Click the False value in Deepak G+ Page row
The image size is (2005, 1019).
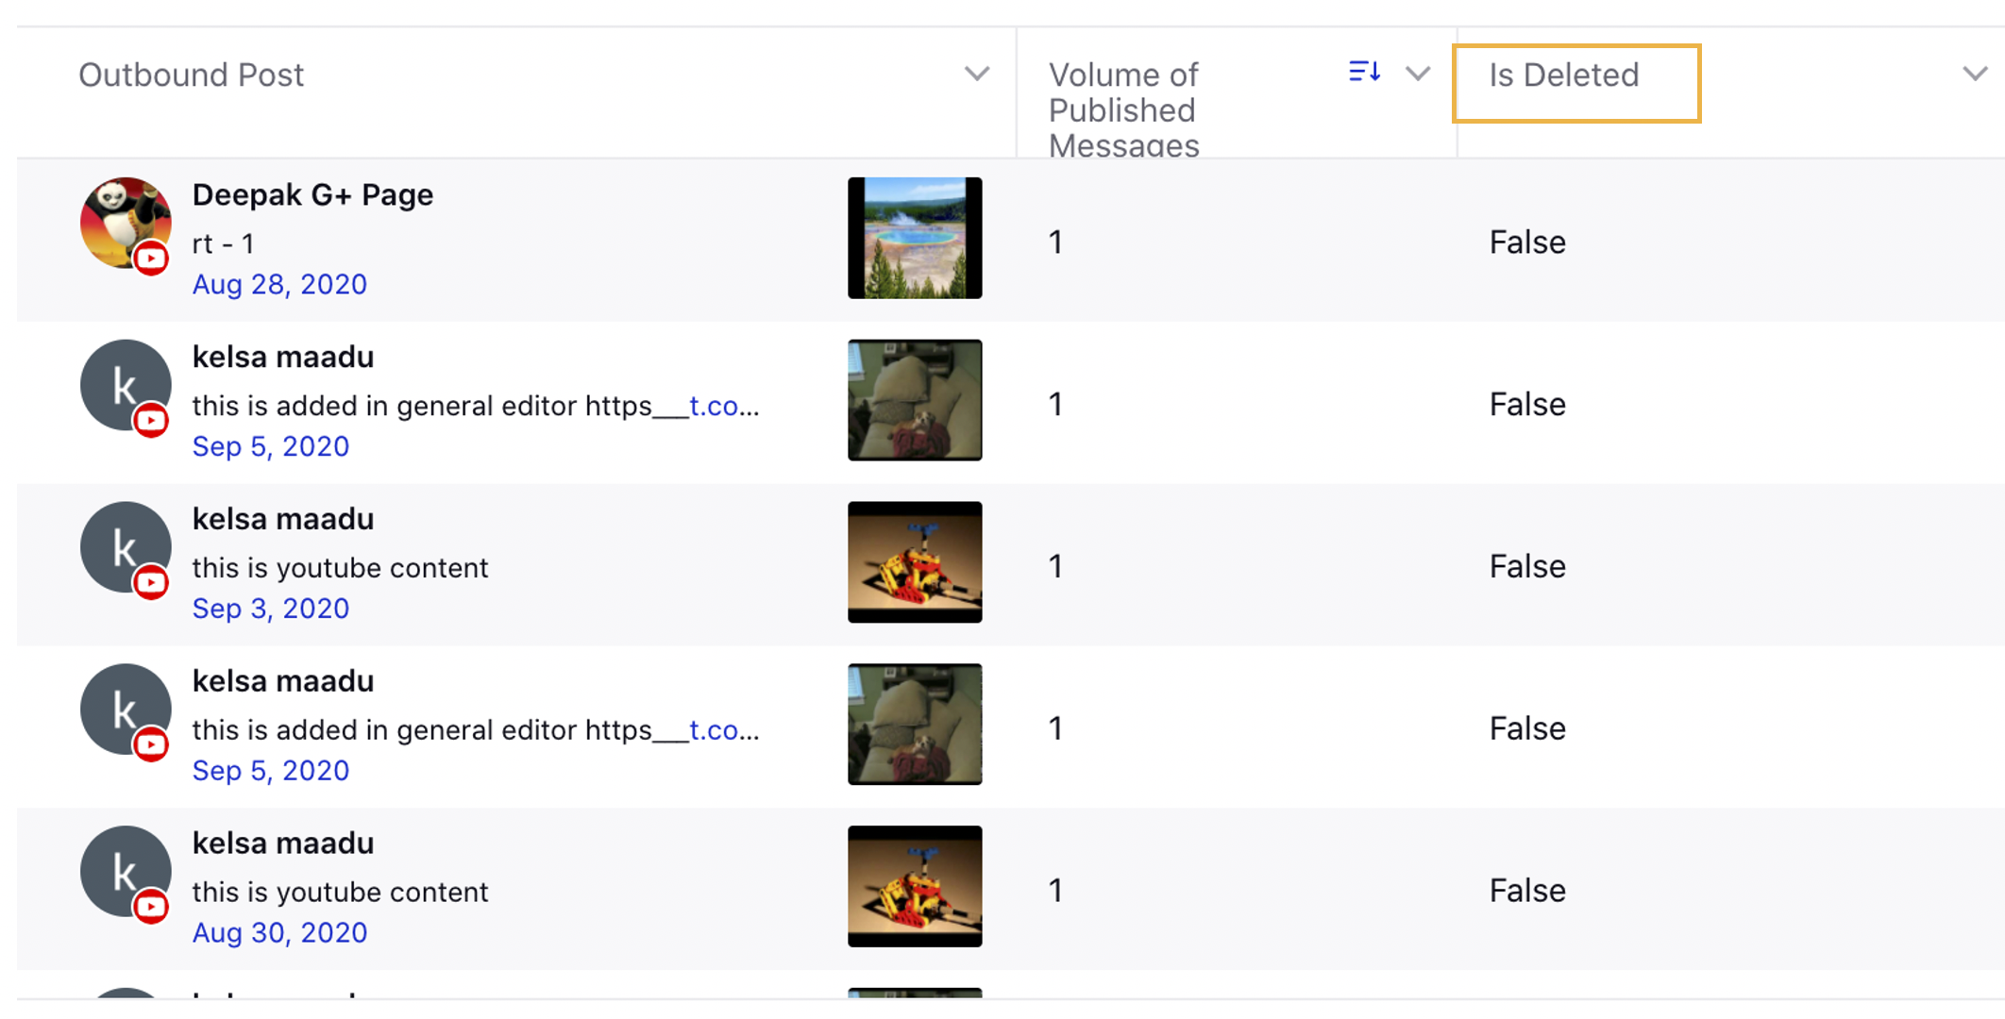(1527, 242)
